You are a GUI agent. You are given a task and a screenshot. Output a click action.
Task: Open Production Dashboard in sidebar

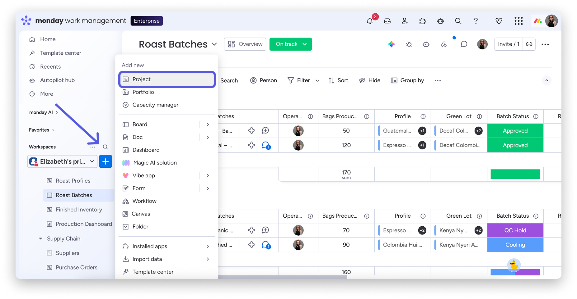[x=79, y=224]
